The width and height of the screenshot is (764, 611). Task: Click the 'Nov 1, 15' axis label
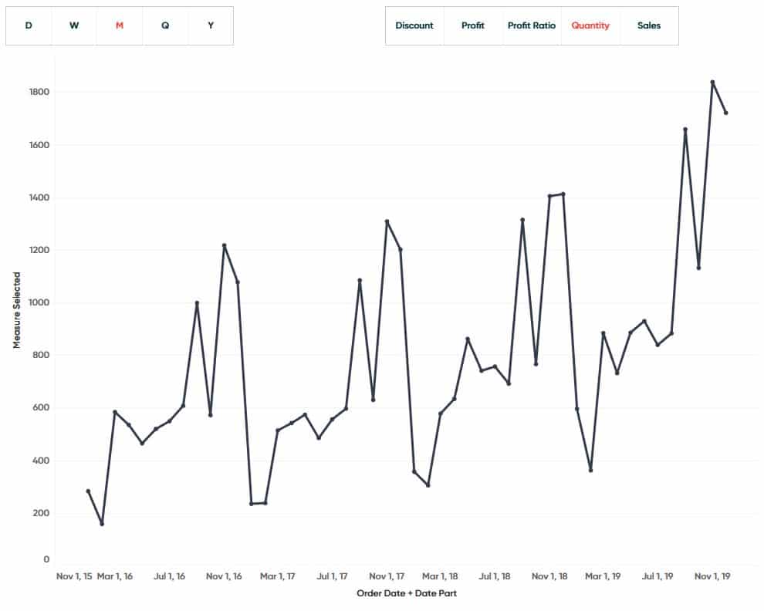74,576
